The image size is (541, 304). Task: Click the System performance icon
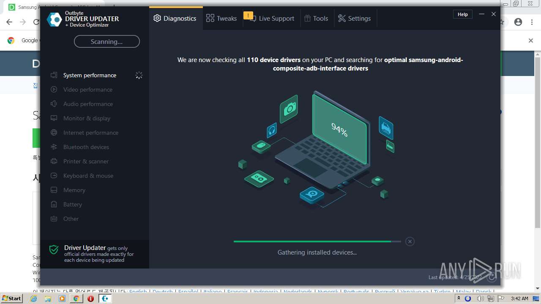coord(54,75)
